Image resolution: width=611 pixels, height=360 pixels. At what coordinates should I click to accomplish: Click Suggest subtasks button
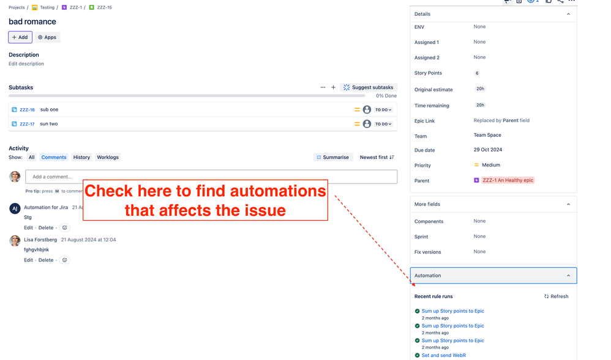point(369,87)
